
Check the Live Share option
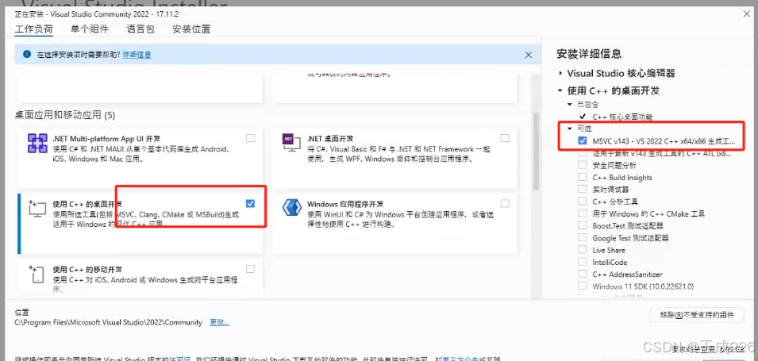click(x=583, y=250)
